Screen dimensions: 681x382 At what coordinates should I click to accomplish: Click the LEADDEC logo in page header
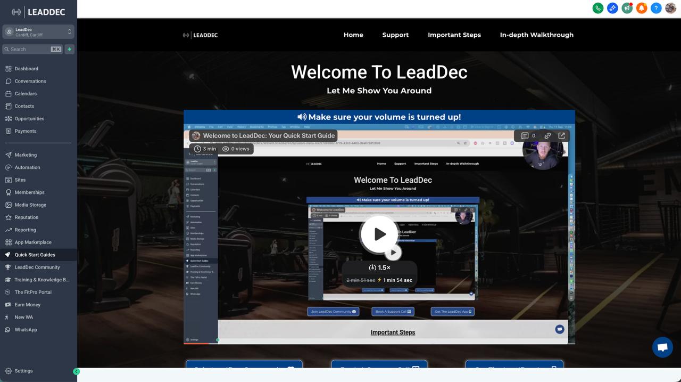200,35
